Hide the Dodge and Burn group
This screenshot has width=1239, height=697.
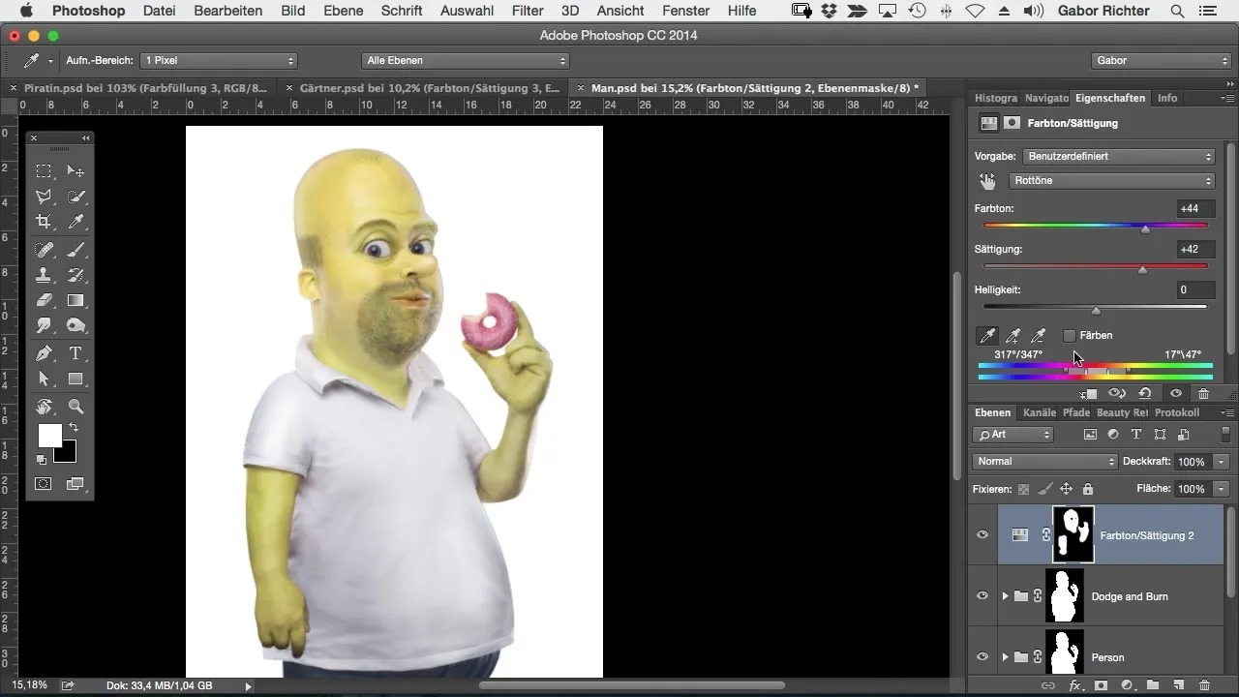(982, 596)
